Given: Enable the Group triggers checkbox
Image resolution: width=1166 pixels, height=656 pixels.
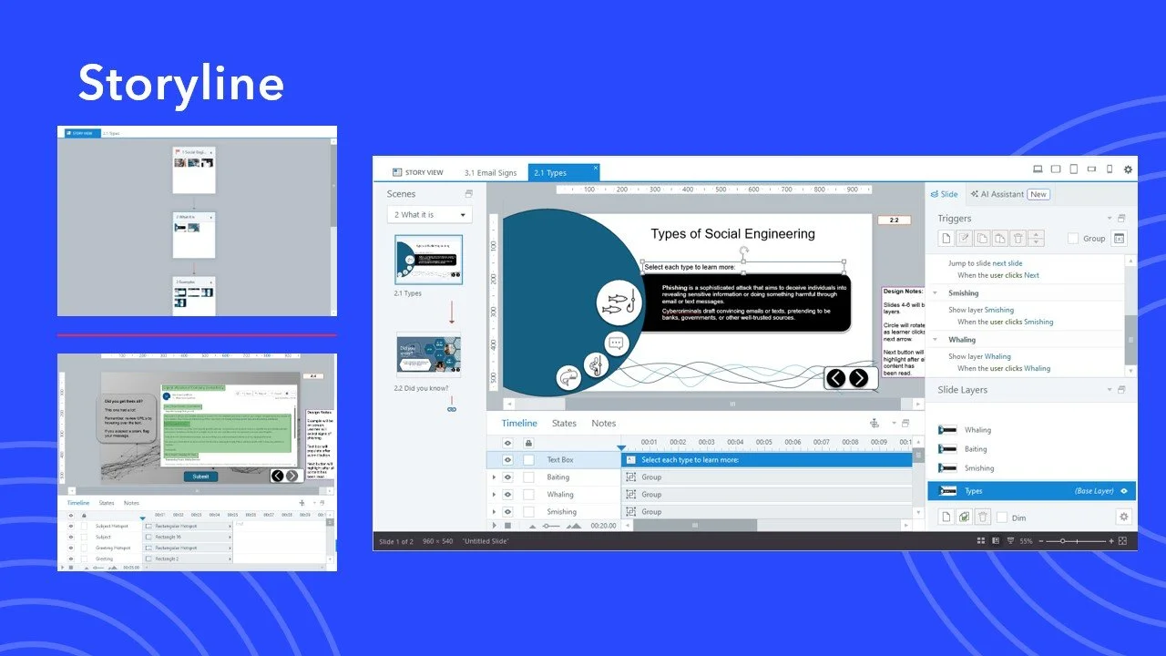Looking at the screenshot, I should pos(1073,239).
